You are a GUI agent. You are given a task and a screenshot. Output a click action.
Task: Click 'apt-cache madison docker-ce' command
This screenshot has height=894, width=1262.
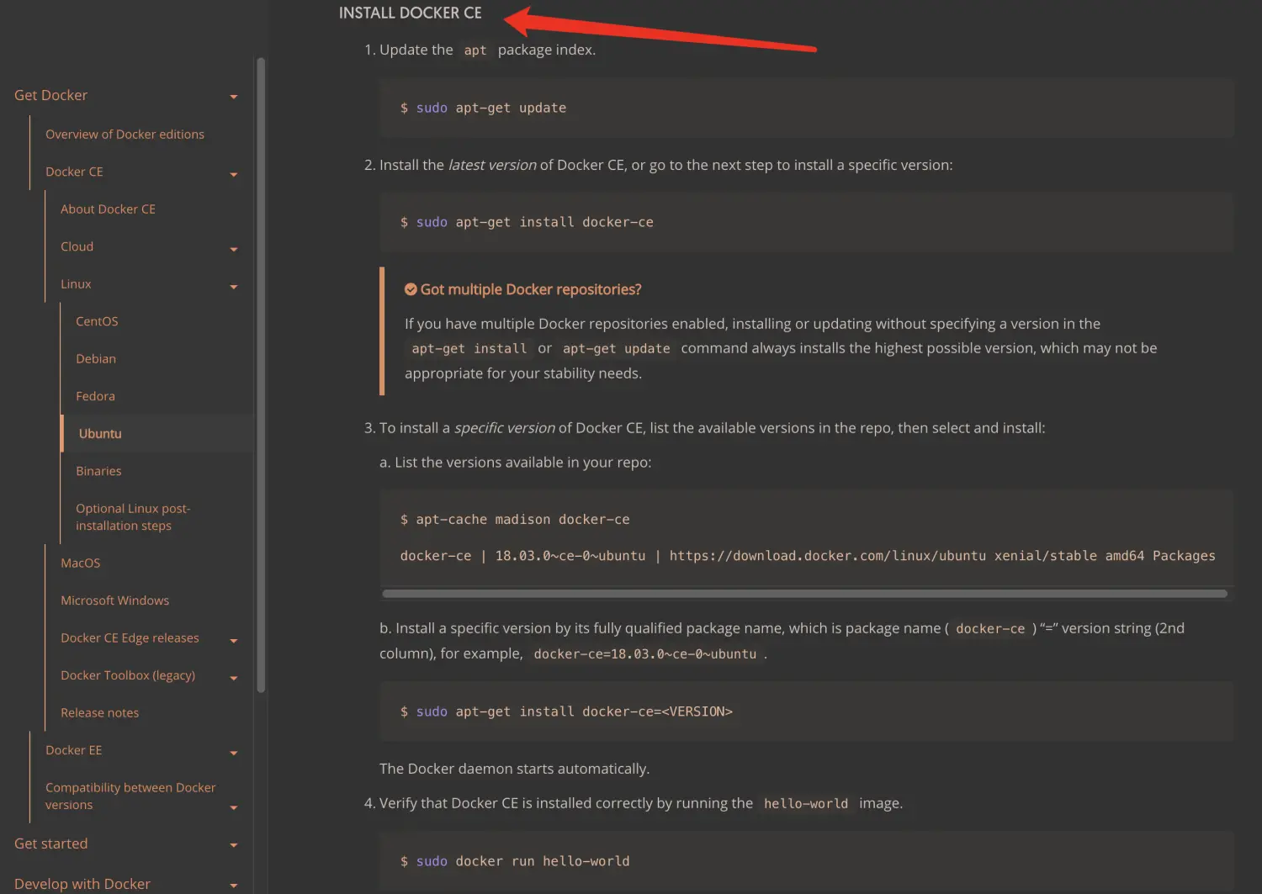point(522,520)
